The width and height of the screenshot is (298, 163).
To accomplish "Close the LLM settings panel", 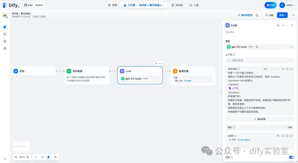I will (292, 25).
